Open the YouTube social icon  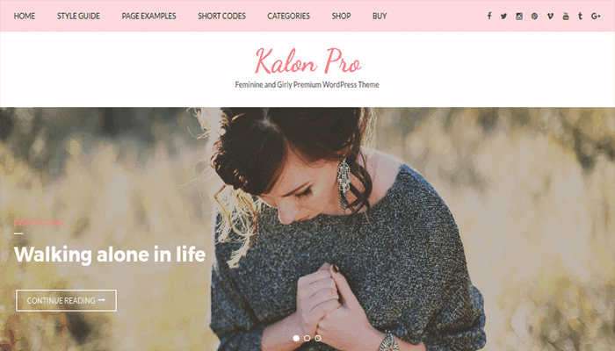(566, 16)
